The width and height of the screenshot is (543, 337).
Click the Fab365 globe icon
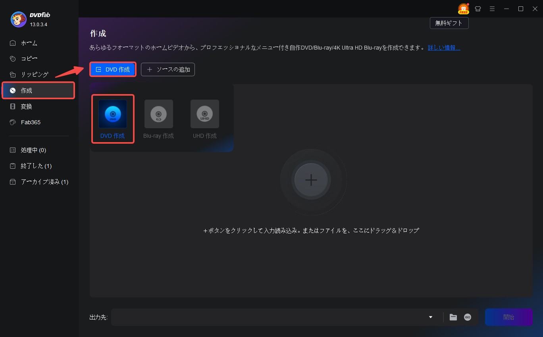[13, 122]
